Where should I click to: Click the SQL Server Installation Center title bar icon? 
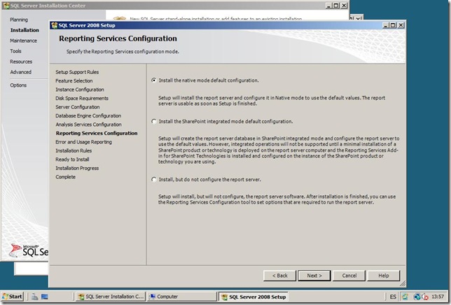(x=6, y=6)
